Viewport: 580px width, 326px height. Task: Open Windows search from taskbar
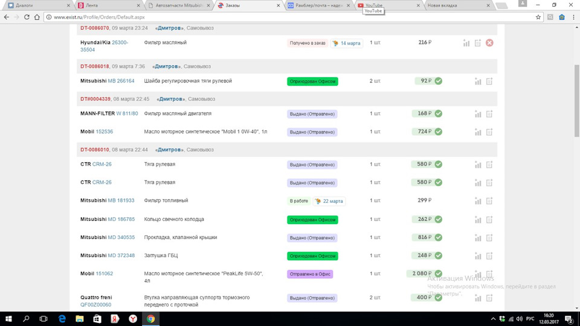(x=26, y=319)
